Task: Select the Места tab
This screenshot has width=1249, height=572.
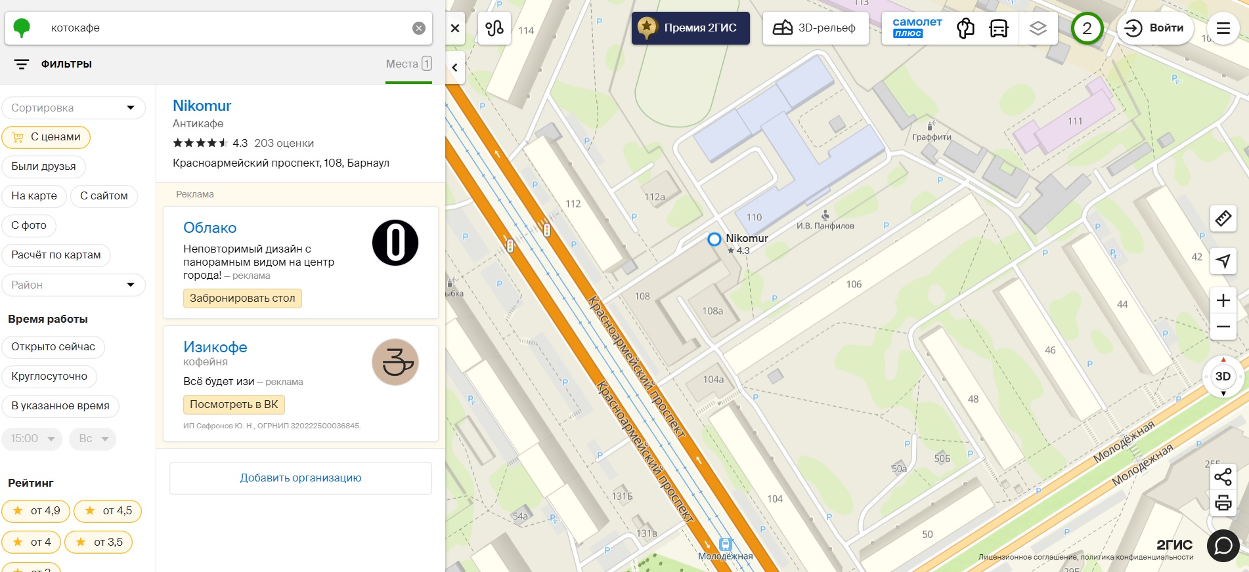Action: [408, 64]
